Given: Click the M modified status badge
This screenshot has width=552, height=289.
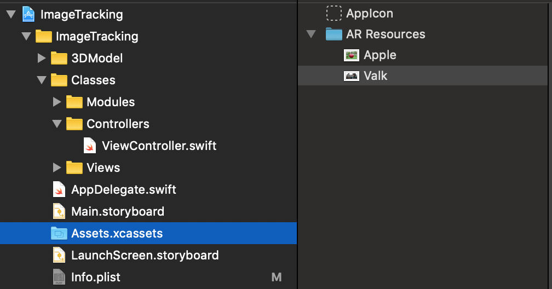Looking at the screenshot, I should click(x=277, y=277).
